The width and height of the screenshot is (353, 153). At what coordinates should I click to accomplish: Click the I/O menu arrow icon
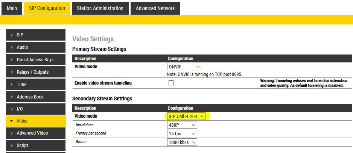12,109
